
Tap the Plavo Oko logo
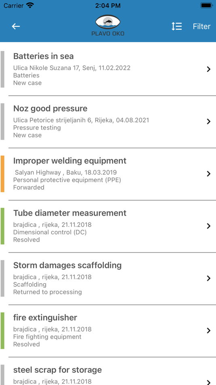pyautogui.click(x=108, y=25)
